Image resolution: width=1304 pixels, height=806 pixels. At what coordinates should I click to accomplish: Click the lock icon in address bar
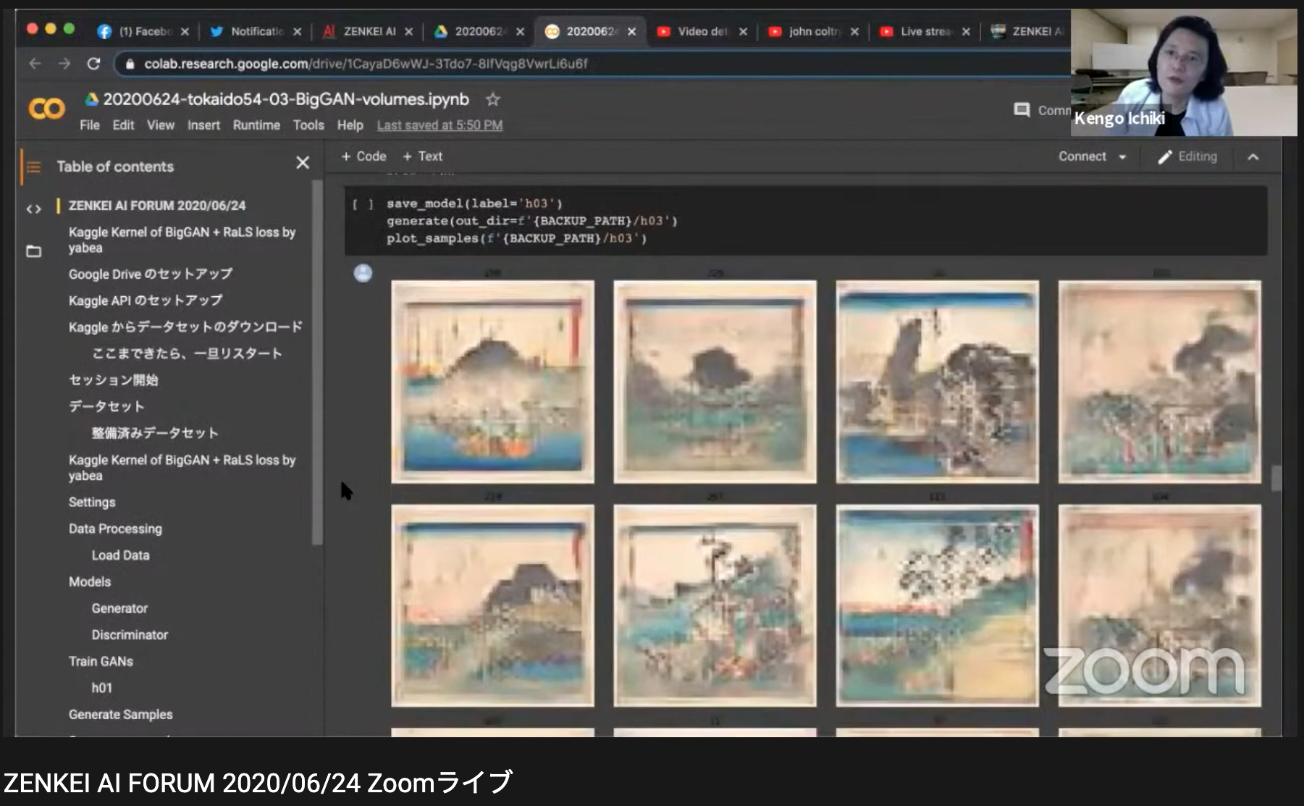pyautogui.click(x=130, y=64)
